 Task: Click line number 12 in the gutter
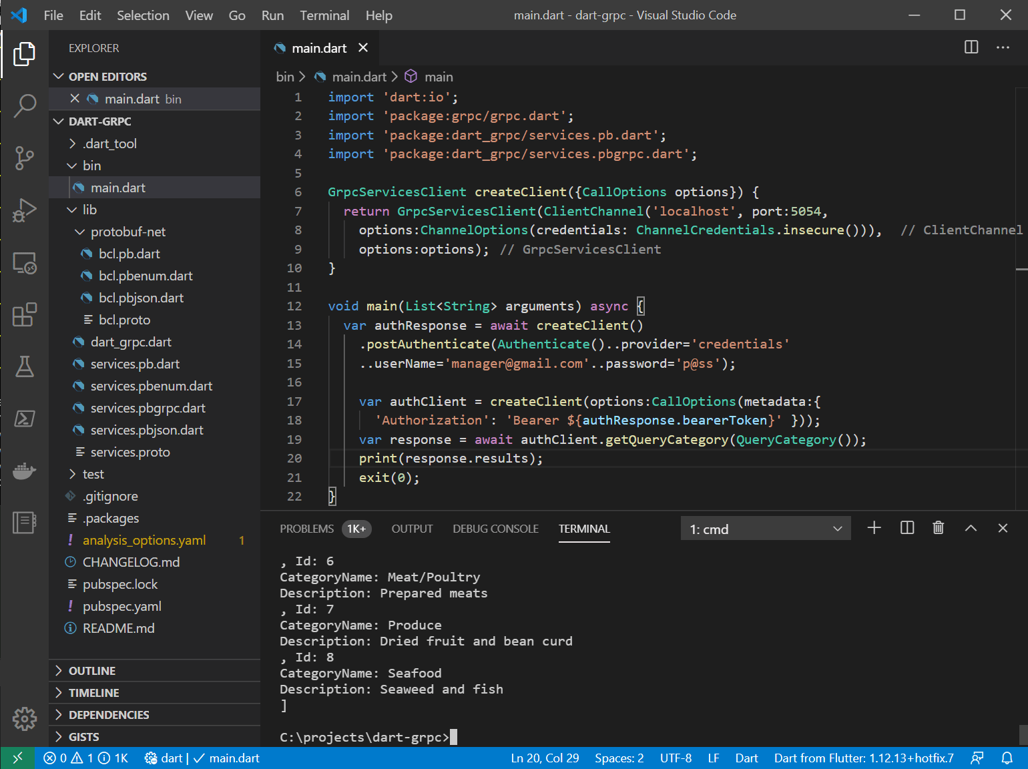click(294, 306)
